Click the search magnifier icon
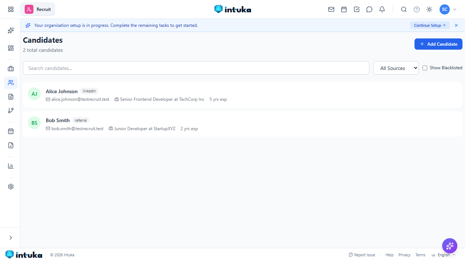465x261 pixels. coord(404,9)
